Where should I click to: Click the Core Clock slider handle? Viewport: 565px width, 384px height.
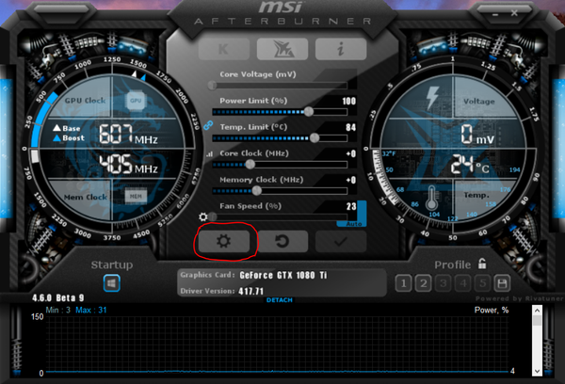pyautogui.click(x=250, y=164)
